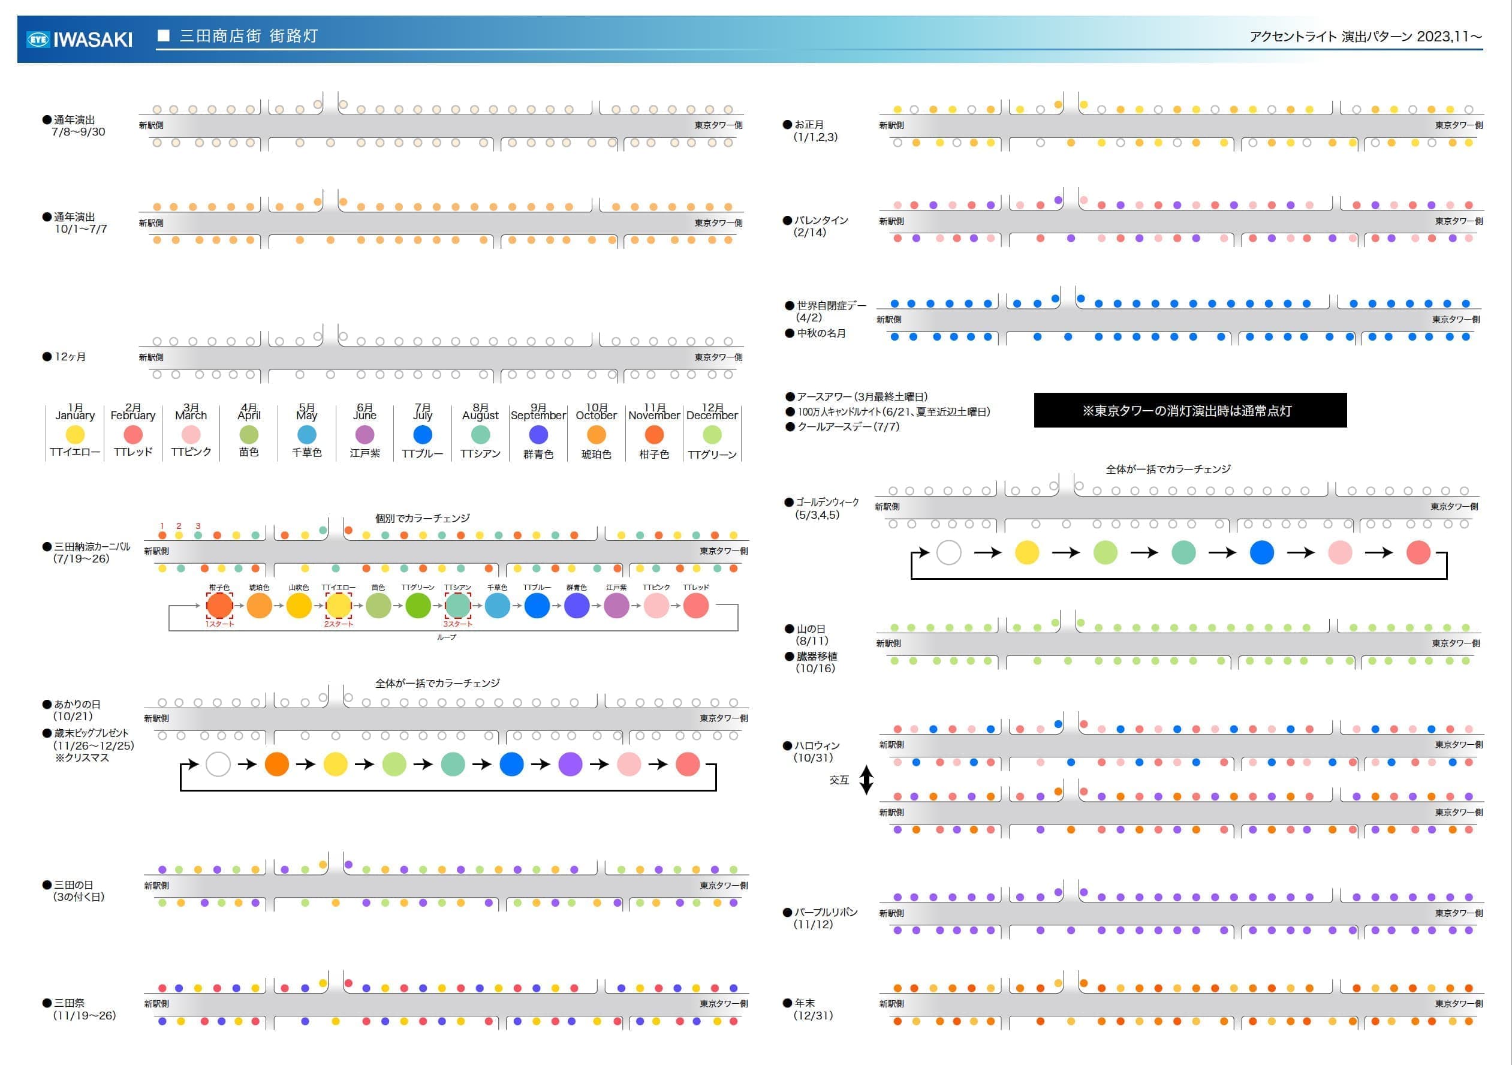Click the 交互 double-headed arrow for Halloween
Screen dimensions: 1512x1065
pyautogui.click(x=867, y=780)
